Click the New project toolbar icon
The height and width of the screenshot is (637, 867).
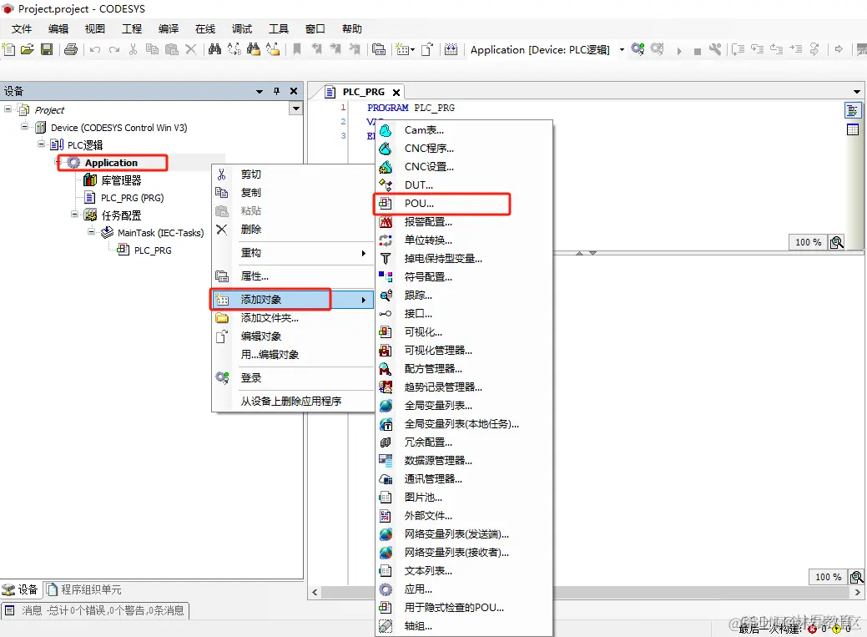pyautogui.click(x=9, y=49)
